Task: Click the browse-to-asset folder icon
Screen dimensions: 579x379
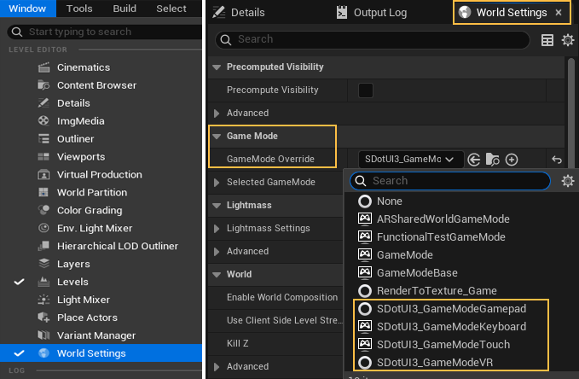Action: [493, 160]
